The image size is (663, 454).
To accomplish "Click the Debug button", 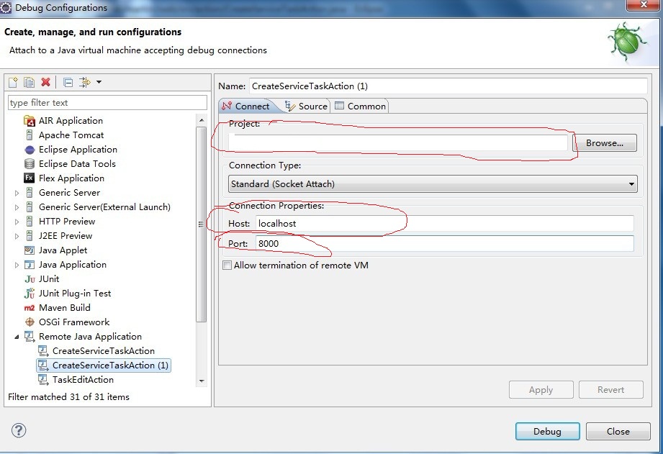I will 547,431.
